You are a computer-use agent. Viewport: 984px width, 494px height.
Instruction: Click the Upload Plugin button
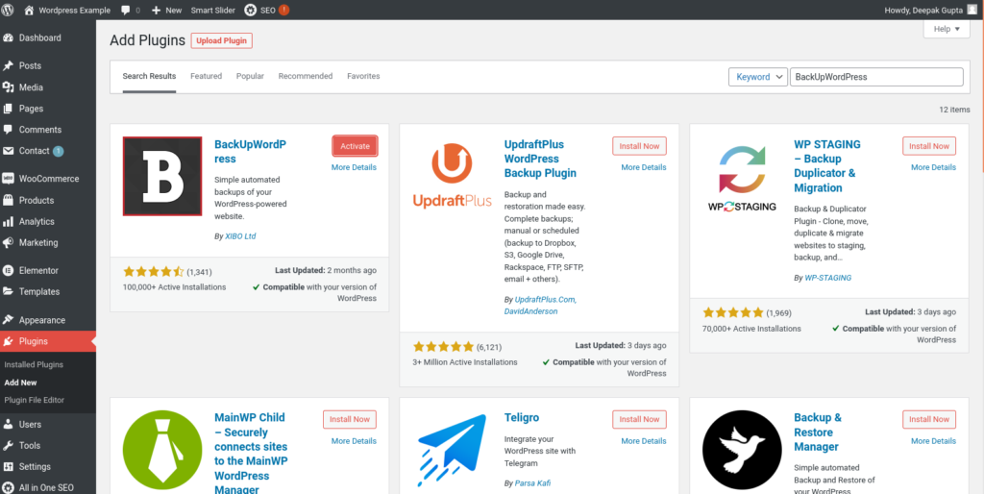tap(221, 40)
